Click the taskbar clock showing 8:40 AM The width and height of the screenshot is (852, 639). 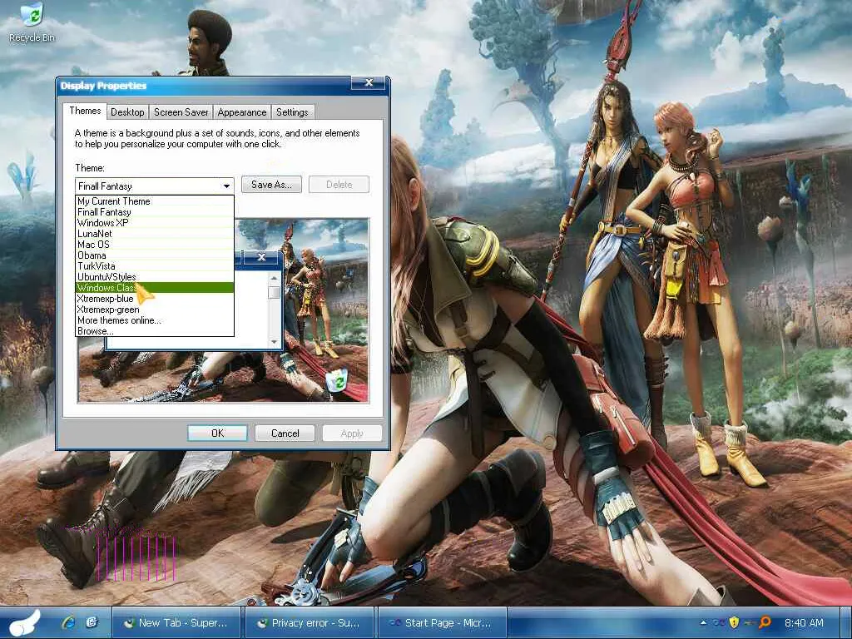tap(804, 623)
